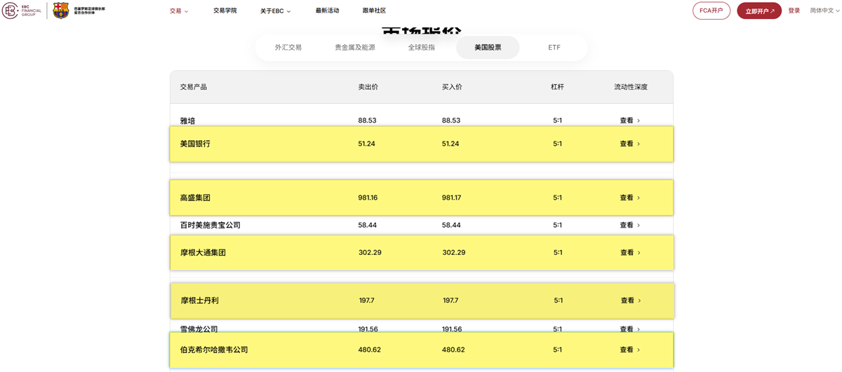This screenshot has height=372, width=842.
Task: Click the 交易产品 column header
Action: [194, 87]
